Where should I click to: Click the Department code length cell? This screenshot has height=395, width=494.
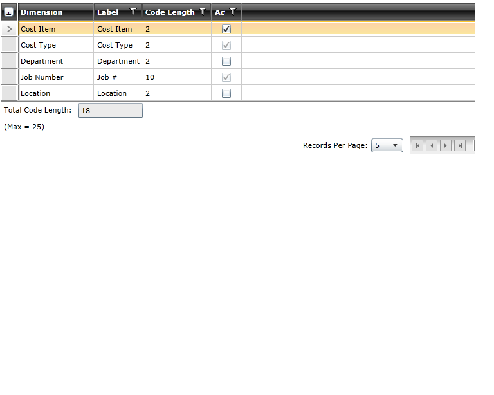coord(176,61)
